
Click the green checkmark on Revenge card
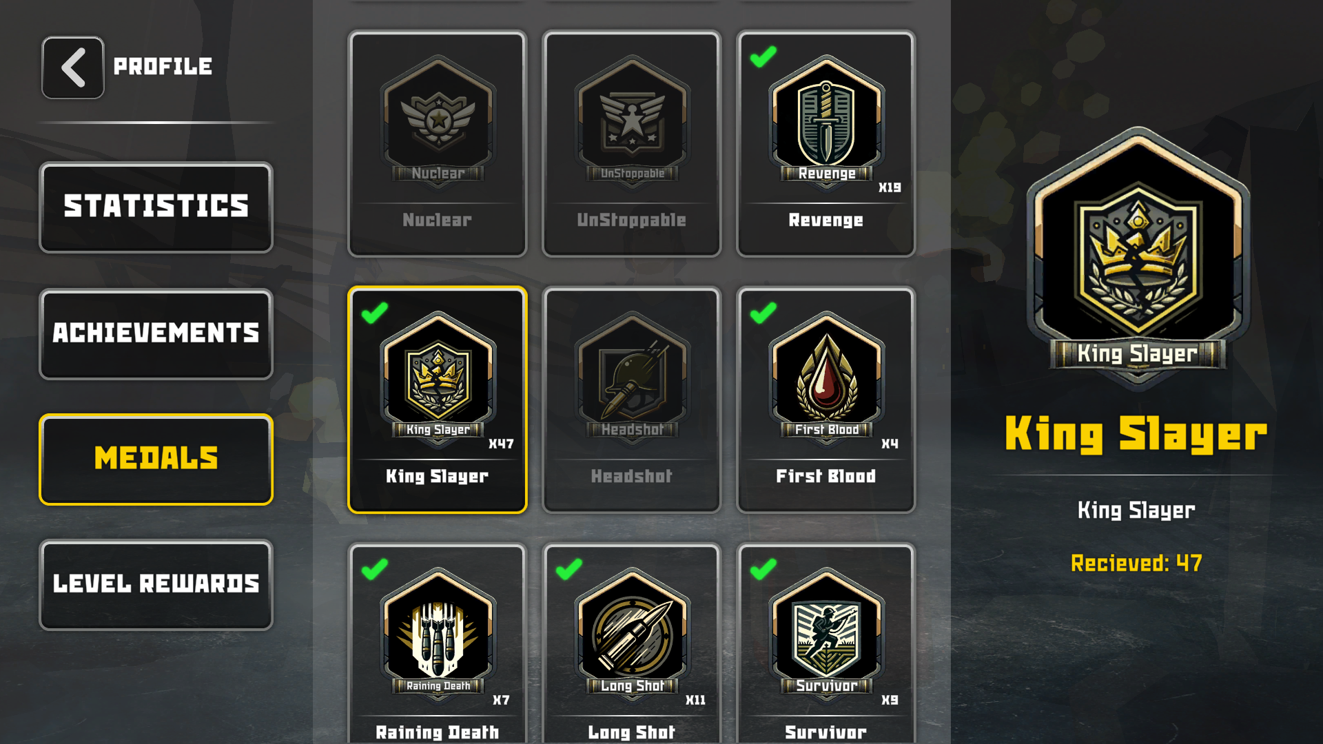coord(763,56)
